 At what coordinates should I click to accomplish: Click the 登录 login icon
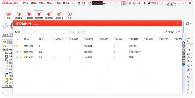click(x=8, y=14)
